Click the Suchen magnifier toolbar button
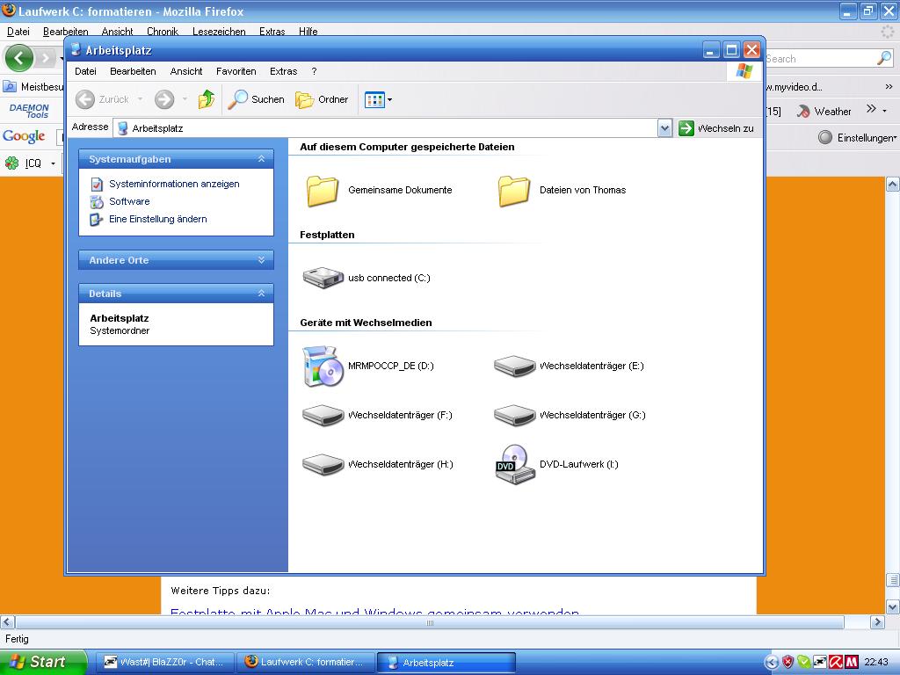Viewport: 900px width, 675px height. tap(256, 99)
